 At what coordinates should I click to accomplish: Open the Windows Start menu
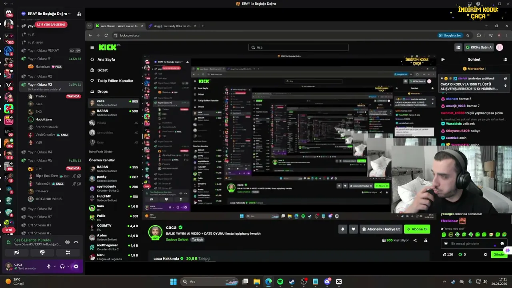click(x=173, y=282)
